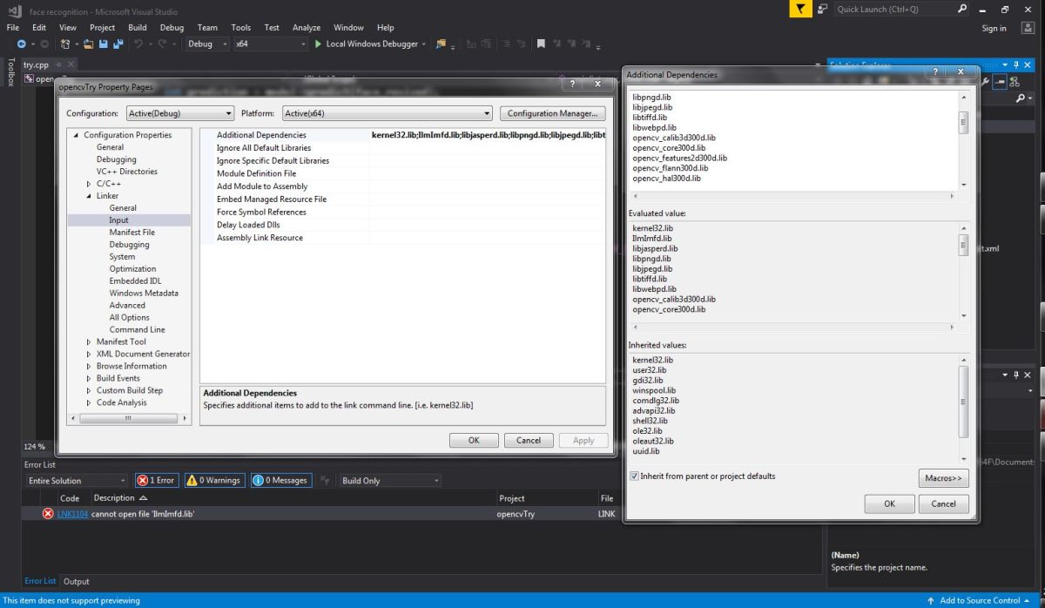Collapse the Linker tree node

tap(89, 196)
